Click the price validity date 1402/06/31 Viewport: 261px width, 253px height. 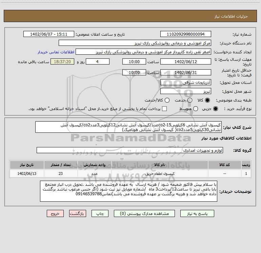coord(186,72)
